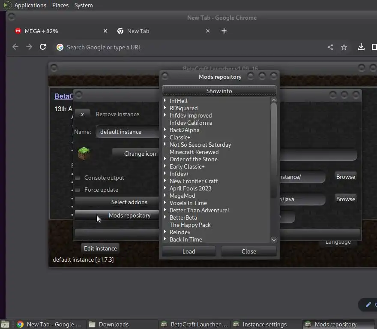The image size is (377, 329).
Task: Click the Chrome forward arrow
Action: (x=29, y=47)
